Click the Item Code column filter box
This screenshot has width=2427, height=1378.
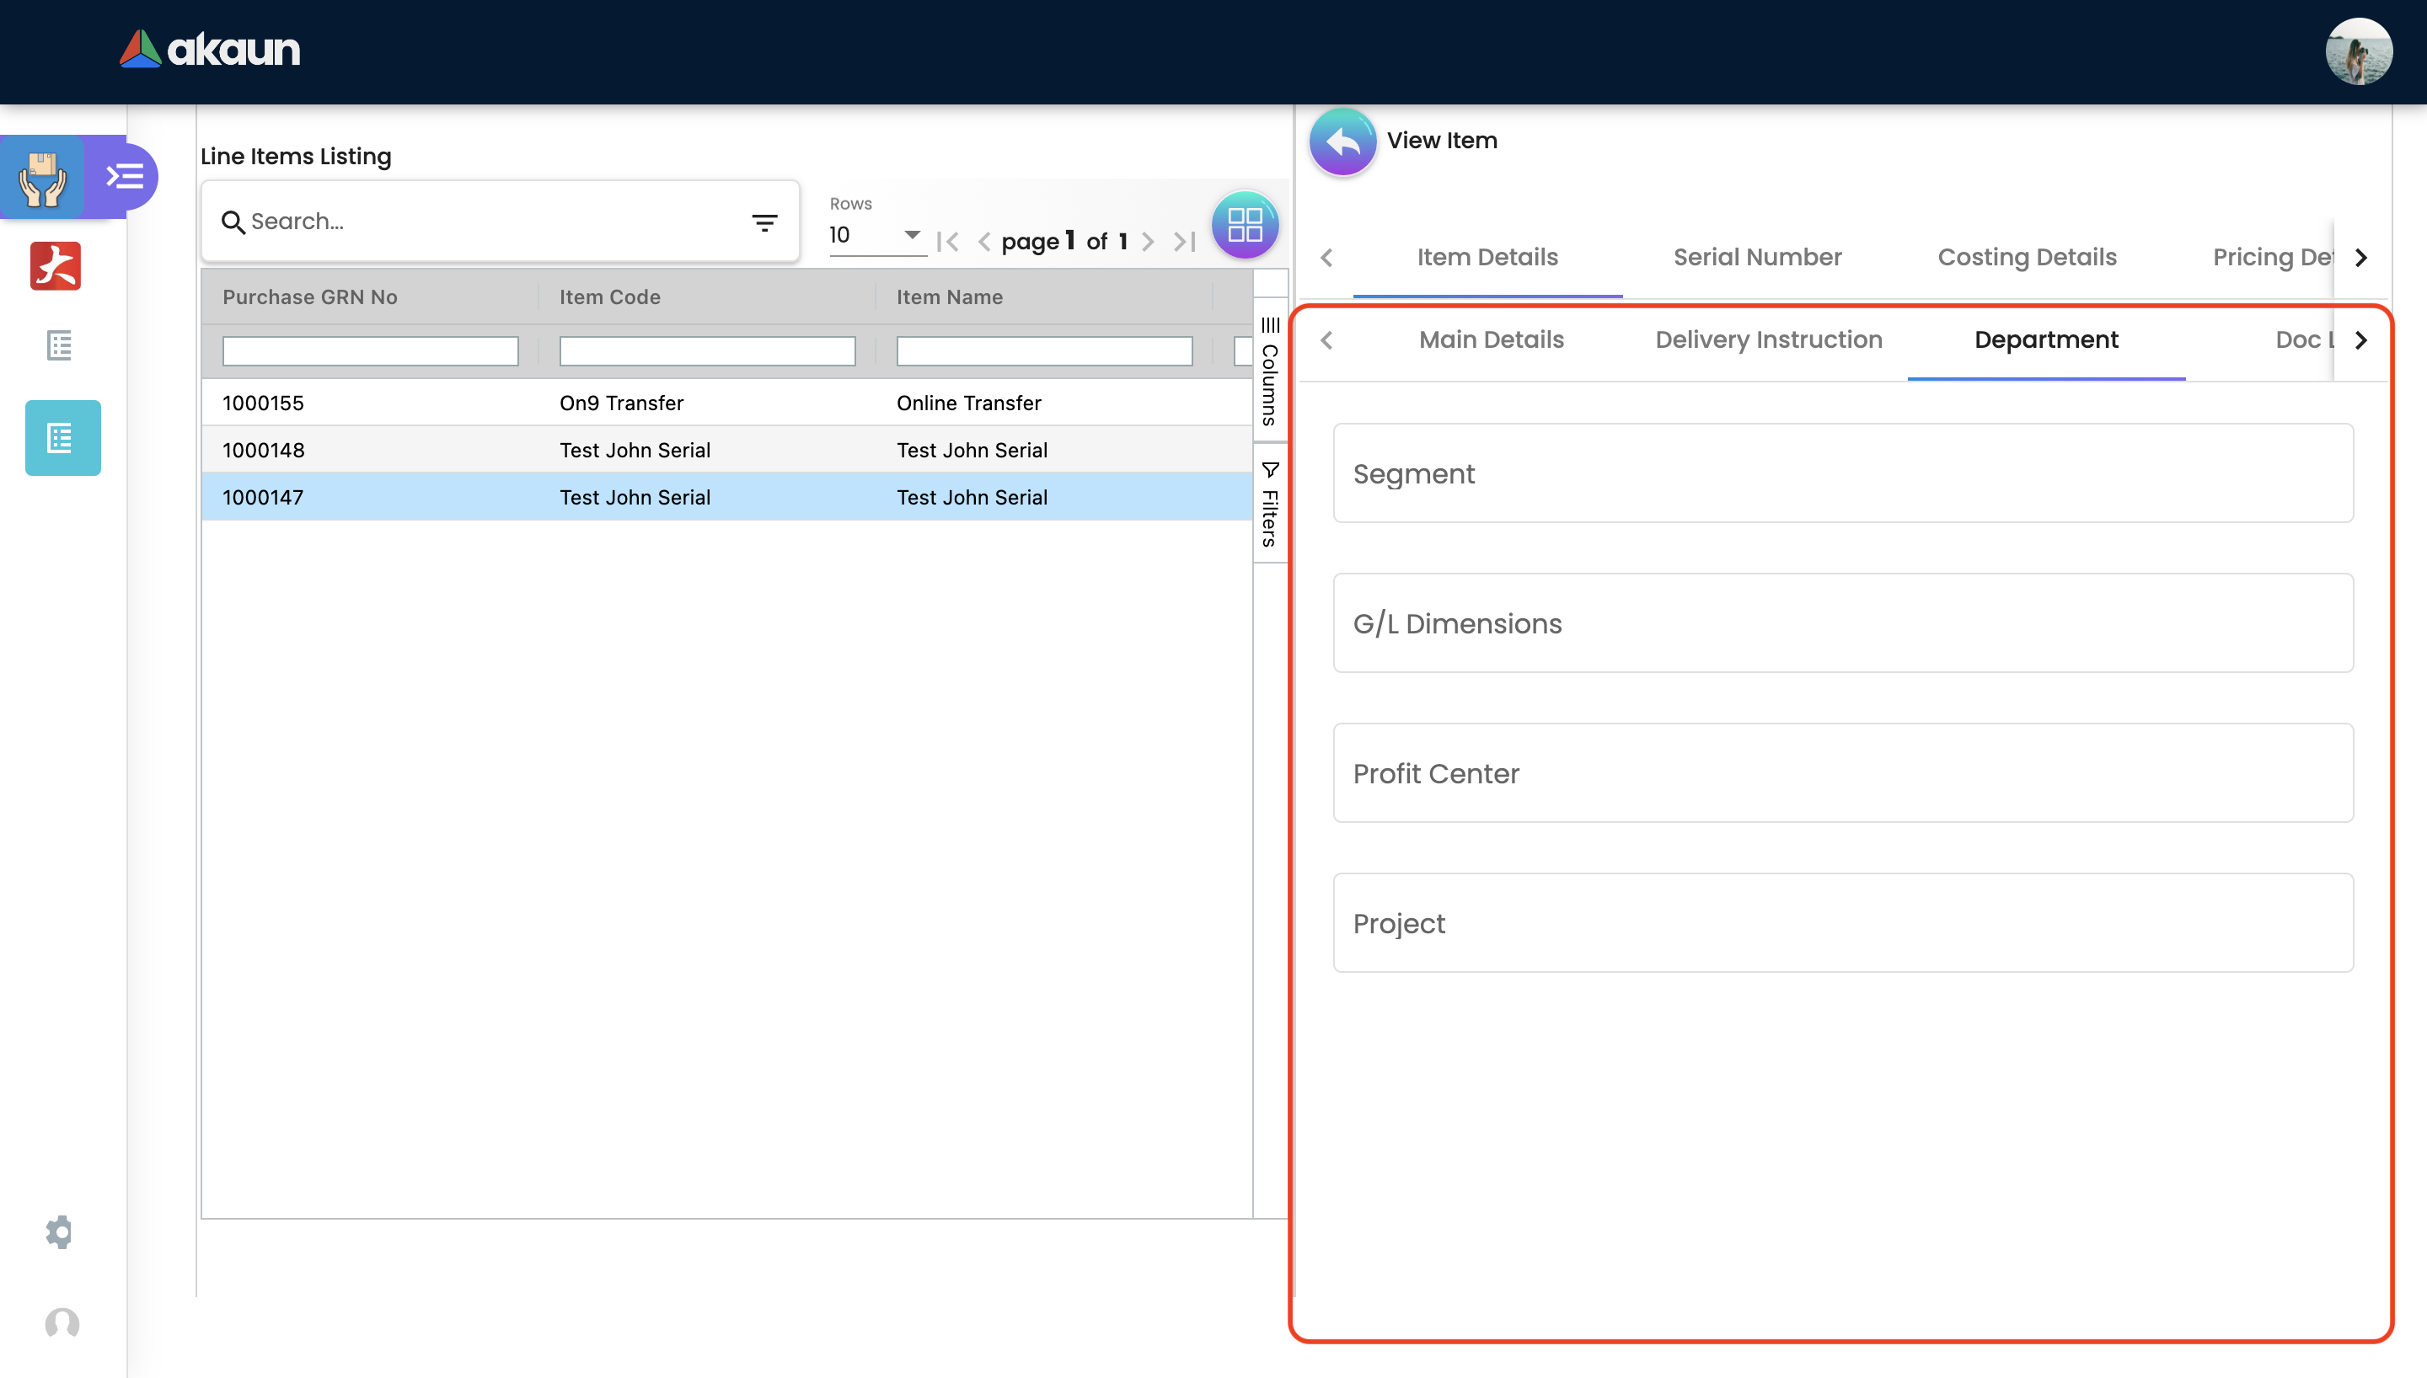pyautogui.click(x=707, y=351)
